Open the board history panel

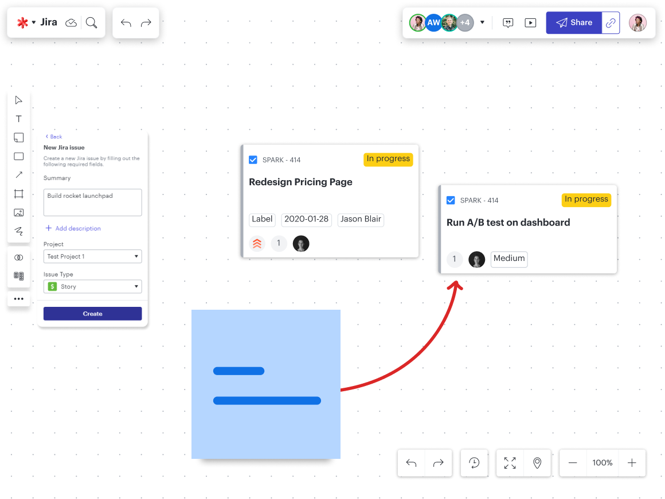[474, 463]
